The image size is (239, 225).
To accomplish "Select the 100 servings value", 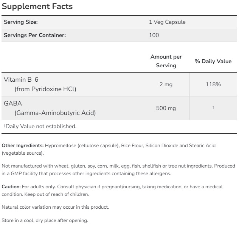I will click(154, 35).
